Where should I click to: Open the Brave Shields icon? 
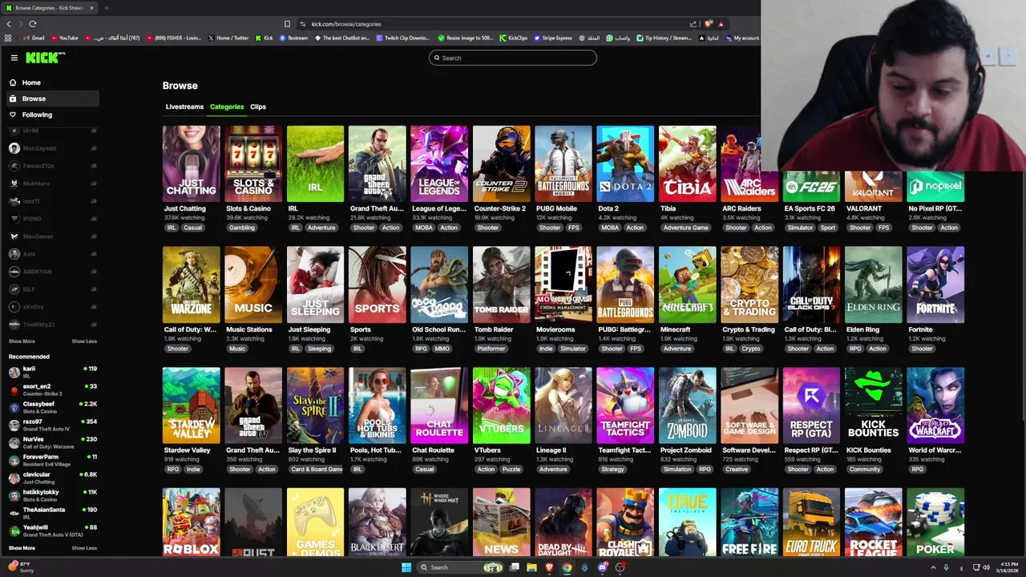tap(708, 24)
